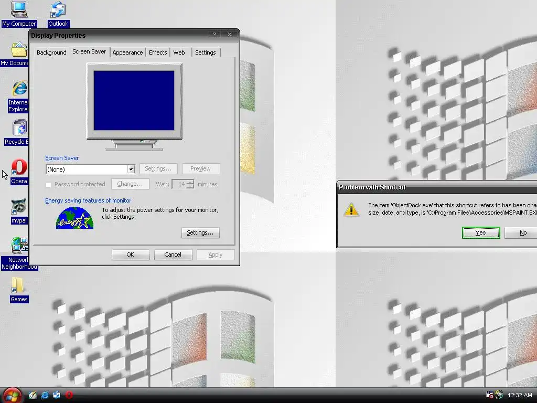Click the Outlook quick launch icon
Viewport: 537px width, 403px height.
[x=57, y=395]
